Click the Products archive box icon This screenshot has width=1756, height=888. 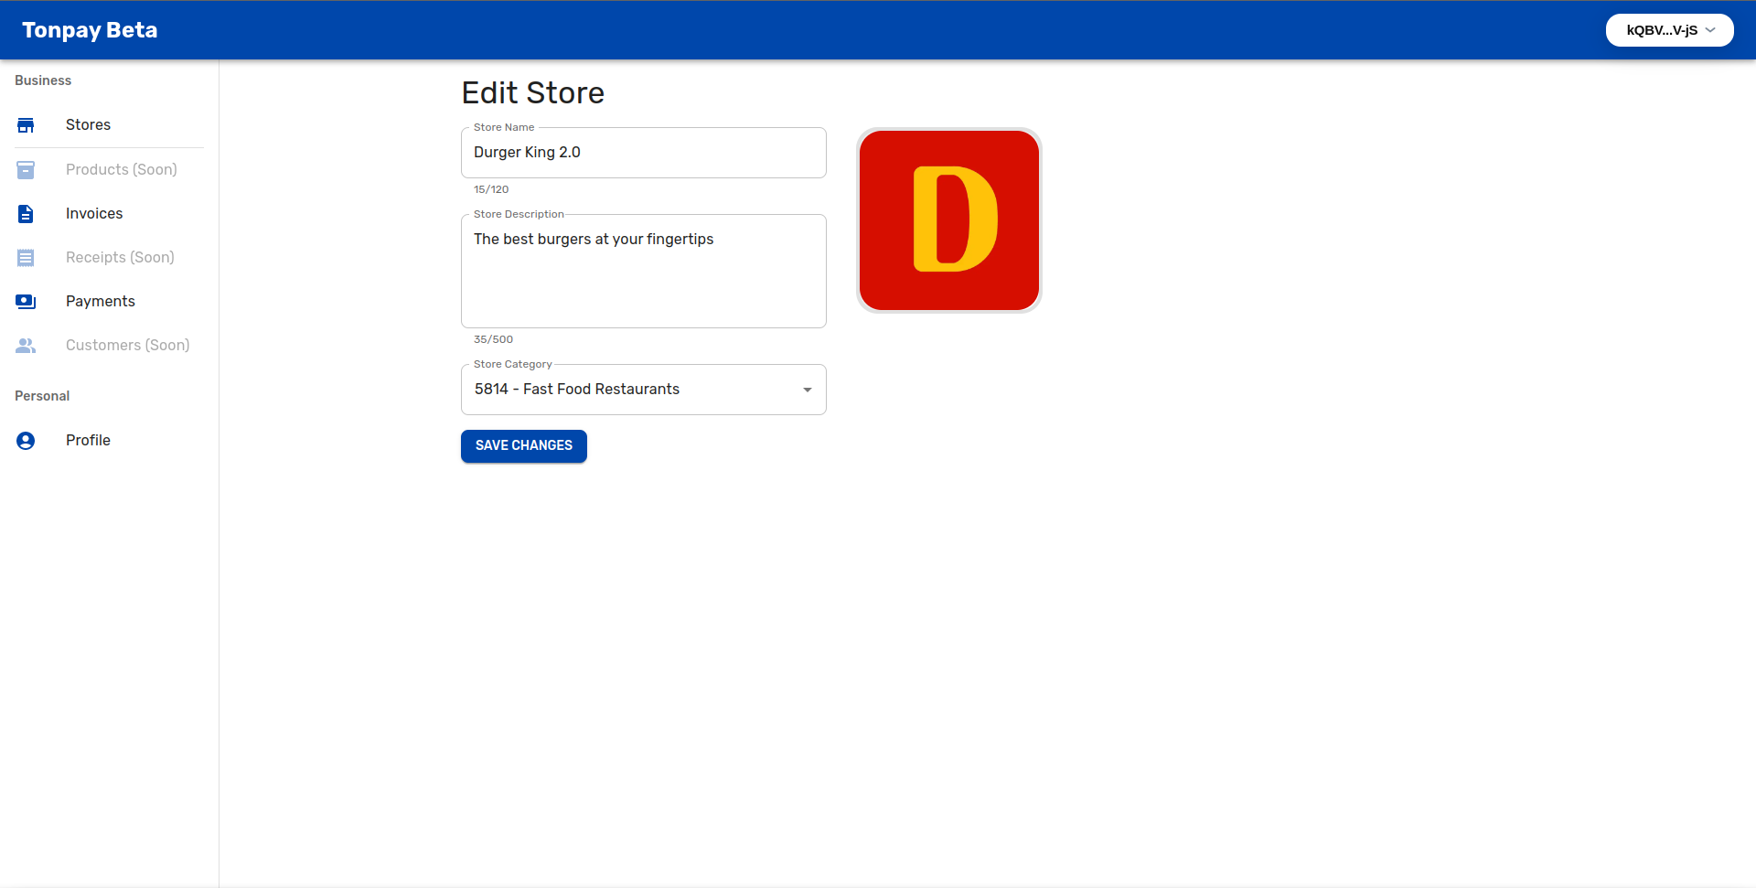pyautogui.click(x=26, y=169)
